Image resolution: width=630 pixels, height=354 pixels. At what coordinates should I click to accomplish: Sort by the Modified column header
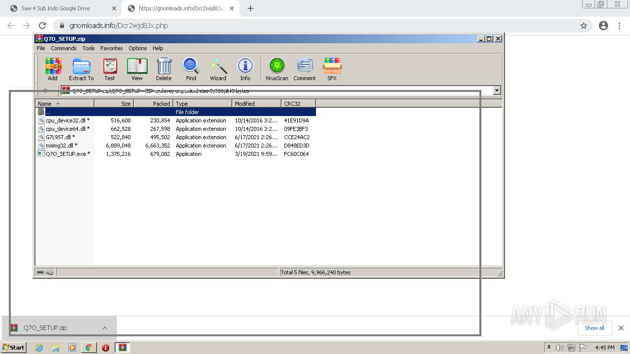pos(256,103)
